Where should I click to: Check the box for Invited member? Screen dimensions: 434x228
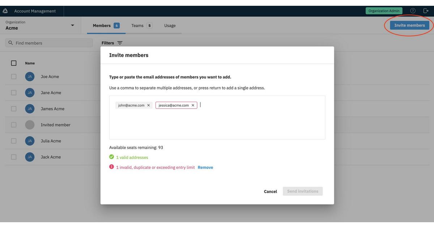[14, 125]
